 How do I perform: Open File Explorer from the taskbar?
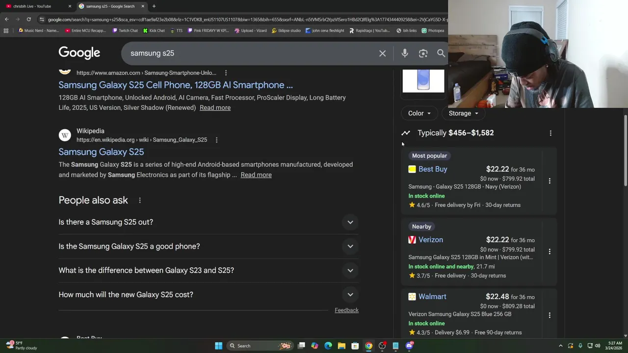341,346
